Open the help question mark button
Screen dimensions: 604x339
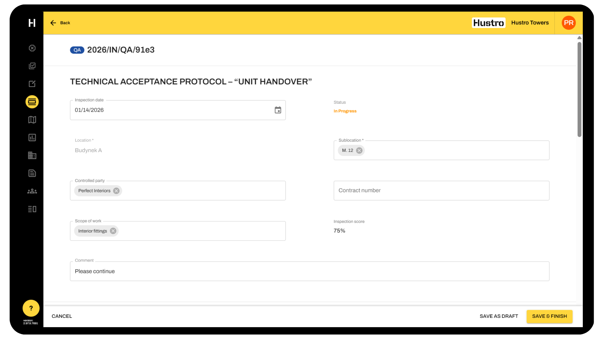[31, 308]
